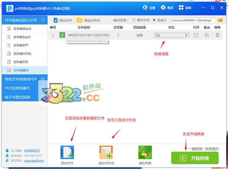
Task: Click the Excel icon beside 文件转Excel
Action: pos(9,37)
